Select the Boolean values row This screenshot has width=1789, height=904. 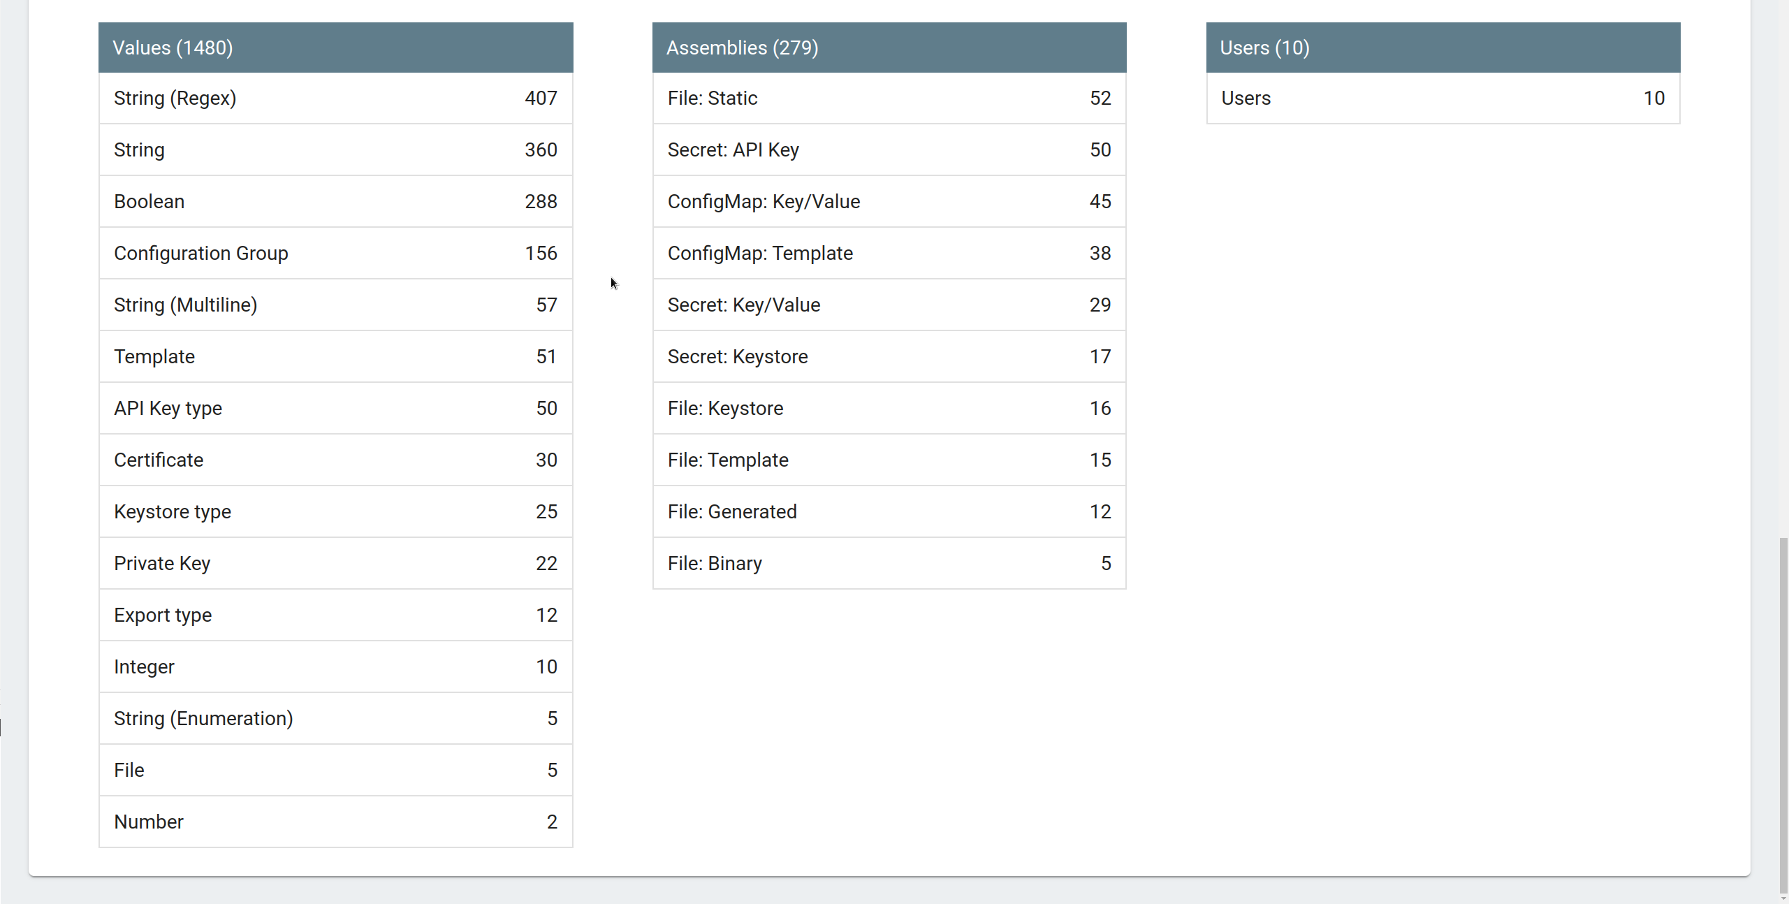pos(335,202)
